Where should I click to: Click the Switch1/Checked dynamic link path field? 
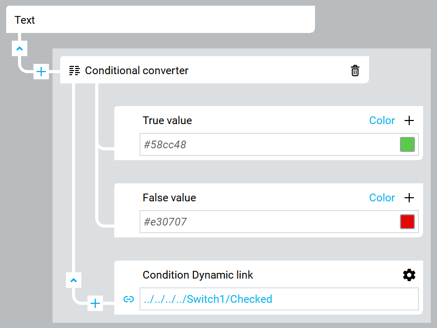pos(278,299)
